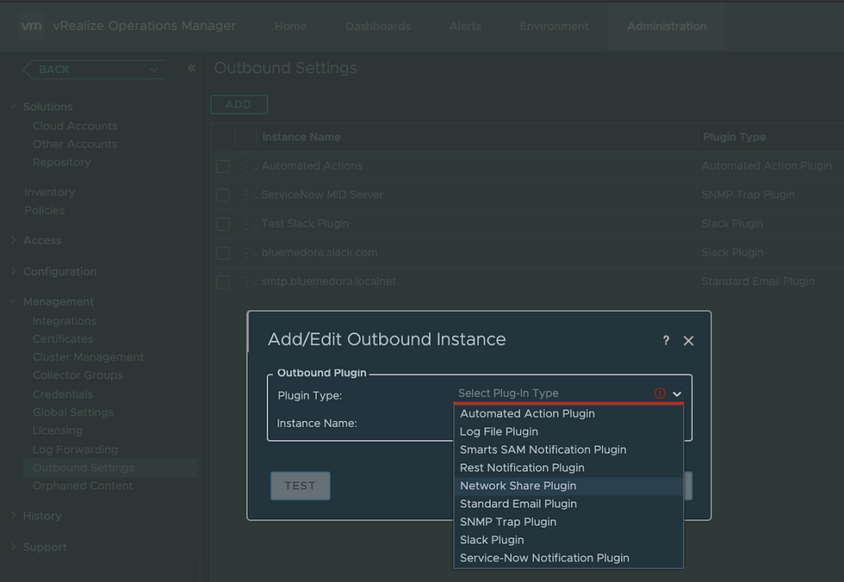Select Automated Action Plugin option
This screenshot has width=844, height=582.
[x=569, y=413]
